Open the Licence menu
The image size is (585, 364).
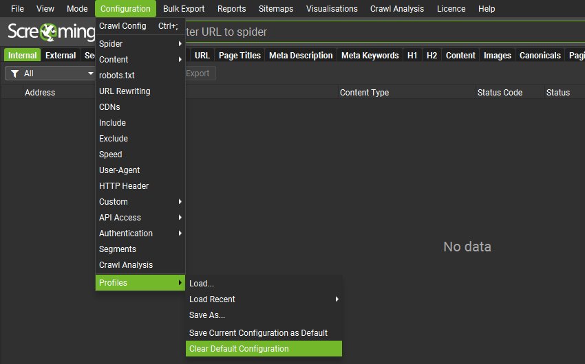point(451,8)
